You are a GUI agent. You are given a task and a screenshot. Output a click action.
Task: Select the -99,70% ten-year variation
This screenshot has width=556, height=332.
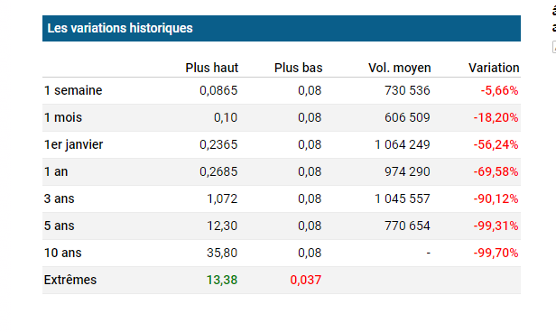(496, 253)
